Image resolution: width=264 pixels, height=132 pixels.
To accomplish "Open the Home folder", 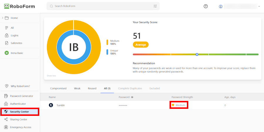I will (14, 18).
